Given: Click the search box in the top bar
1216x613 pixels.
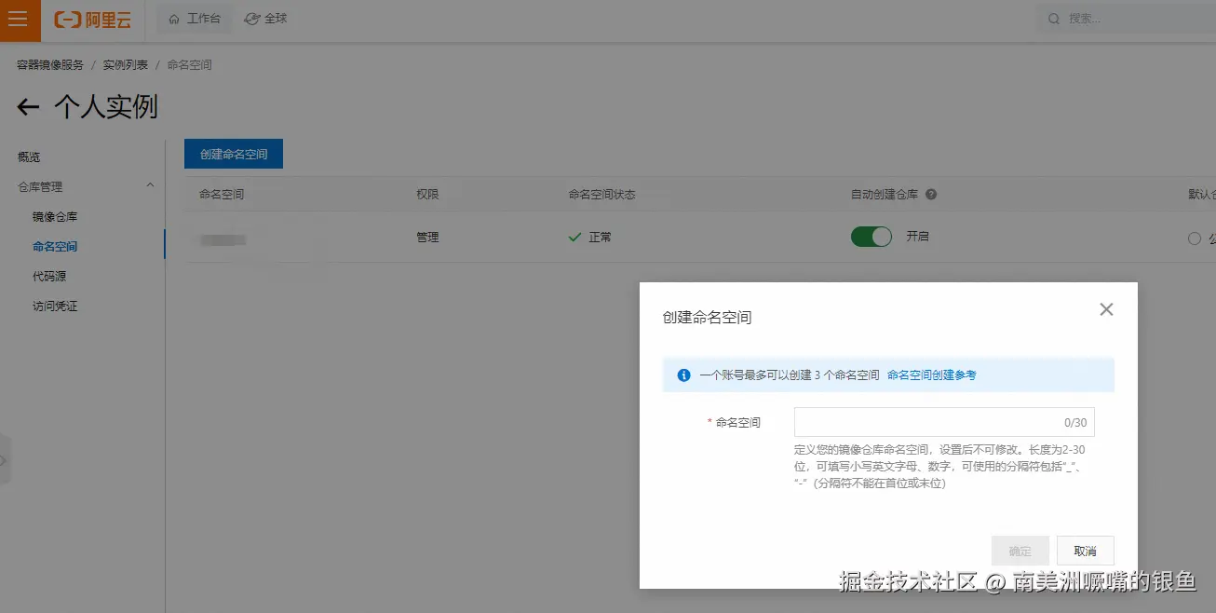Looking at the screenshot, I should (1127, 19).
